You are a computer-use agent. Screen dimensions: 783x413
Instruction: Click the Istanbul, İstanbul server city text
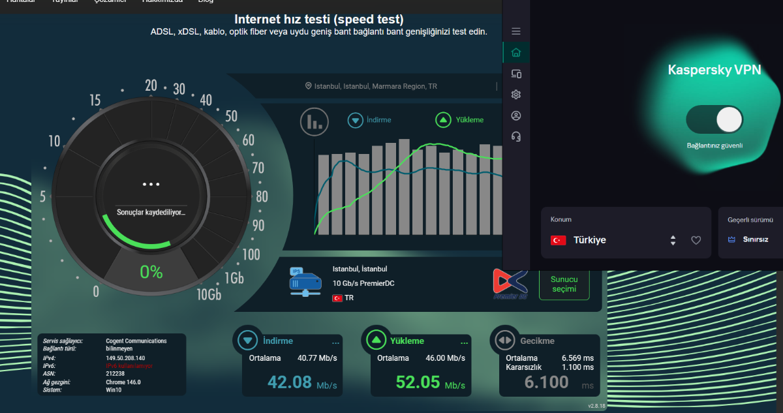click(360, 269)
